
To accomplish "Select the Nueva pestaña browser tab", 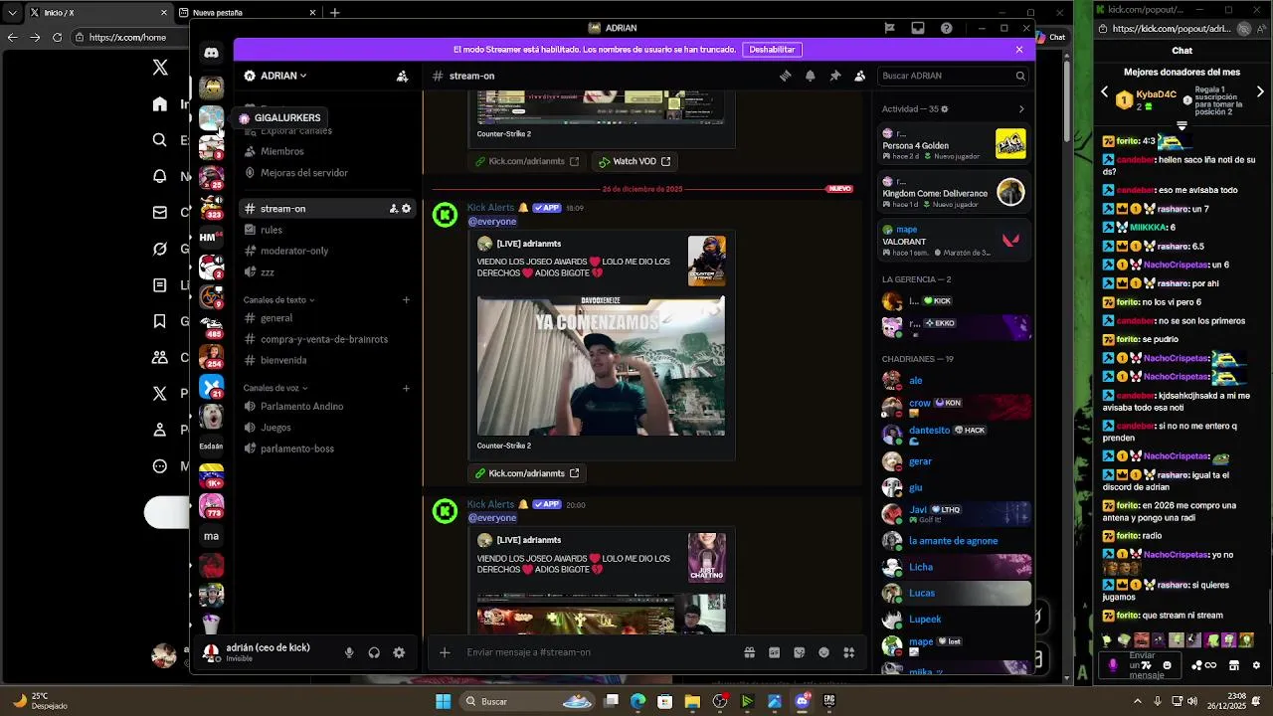I will pyautogui.click(x=249, y=13).
